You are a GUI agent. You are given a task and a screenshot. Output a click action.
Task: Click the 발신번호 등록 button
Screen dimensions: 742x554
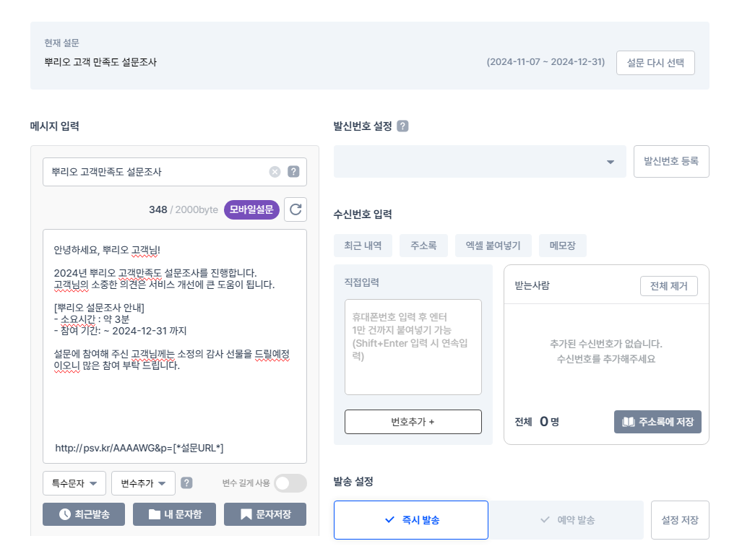coord(671,161)
